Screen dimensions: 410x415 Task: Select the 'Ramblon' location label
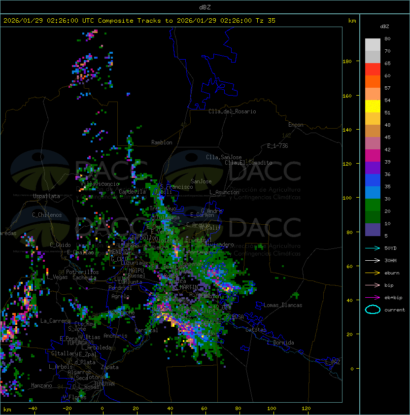[162, 142]
